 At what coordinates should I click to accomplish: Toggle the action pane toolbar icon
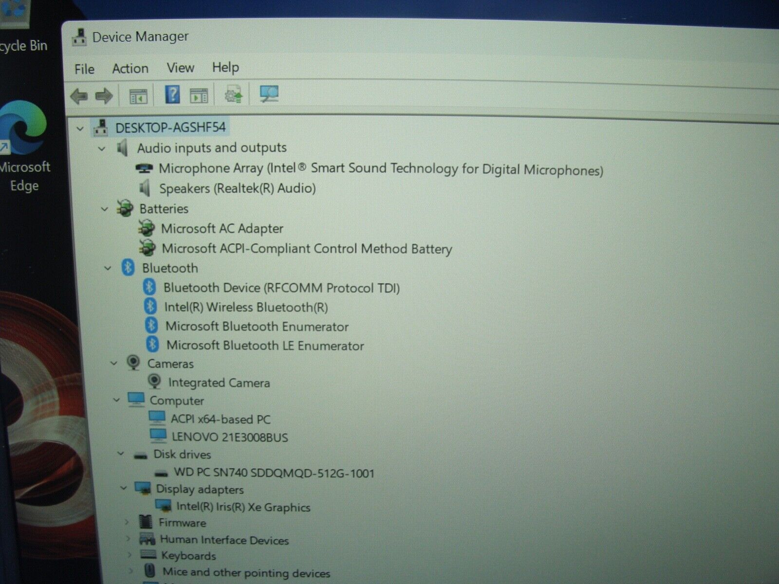(199, 96)
